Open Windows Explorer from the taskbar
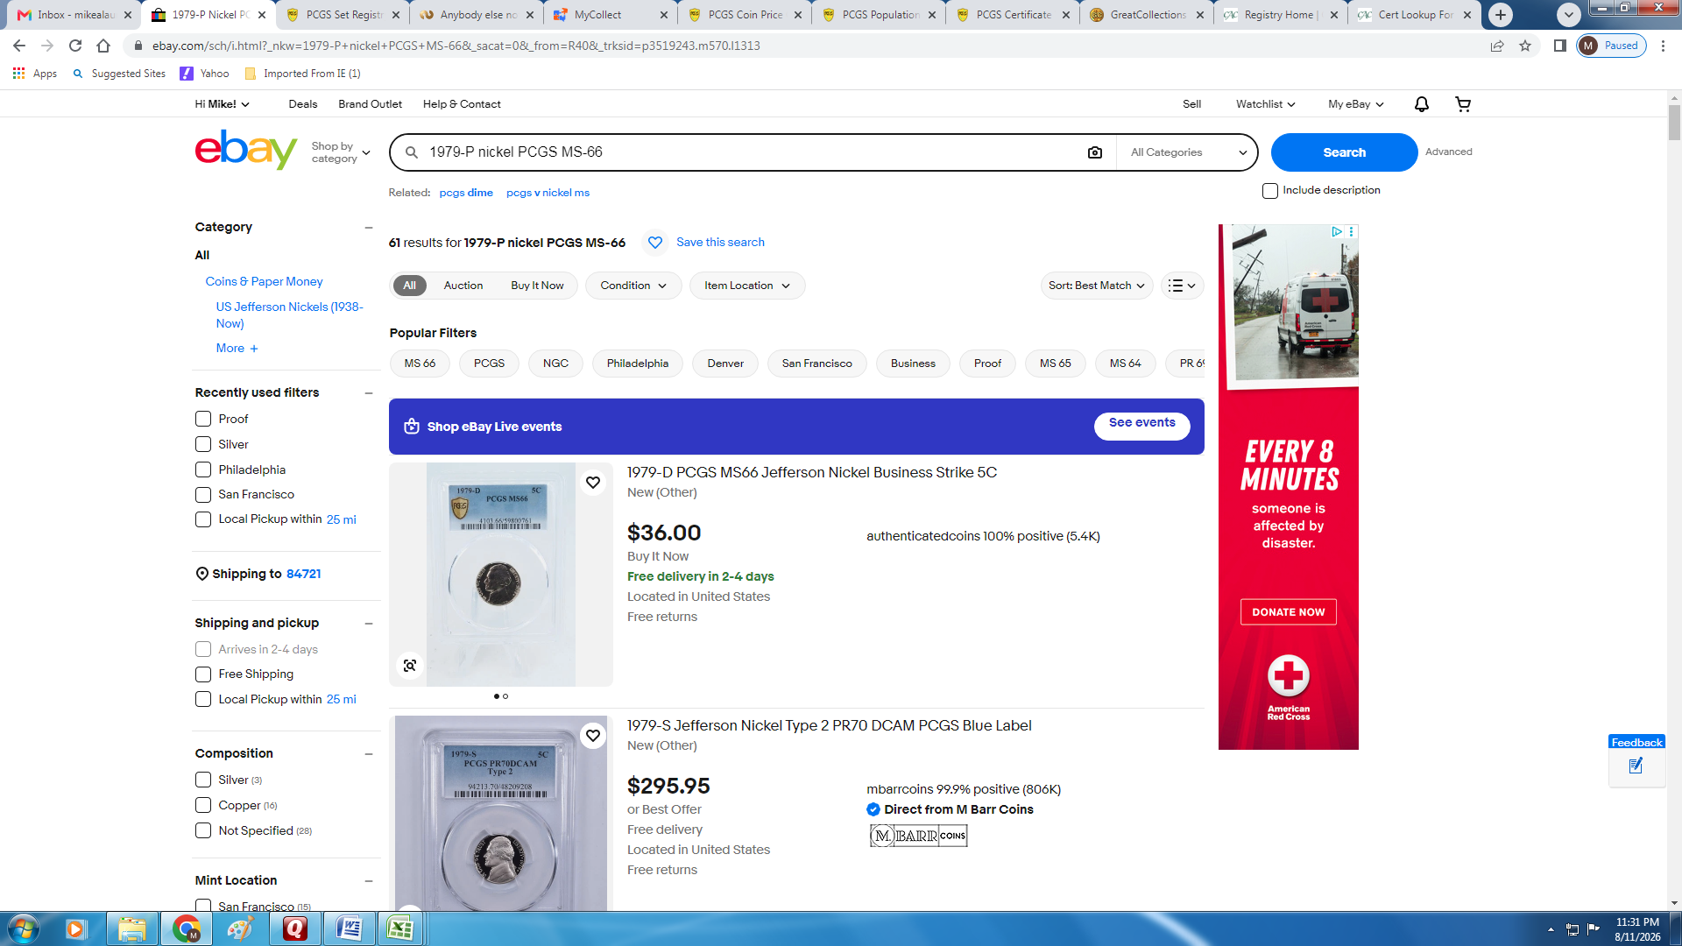The image size is (1682, 946). click(132, 928)
